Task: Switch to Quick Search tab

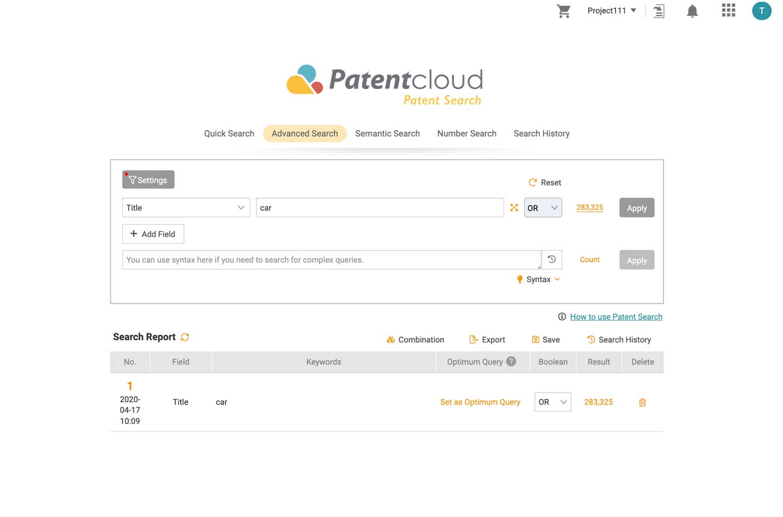Action: [x=229, y=133]
